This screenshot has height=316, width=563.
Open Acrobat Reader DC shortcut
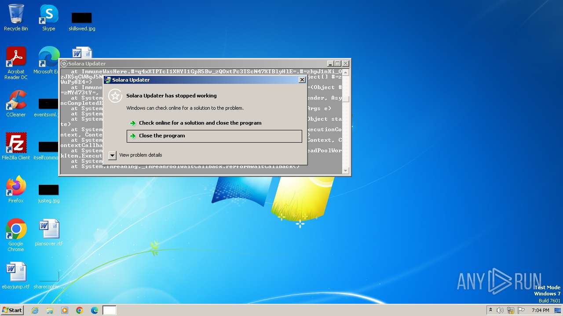tap(16, 63)
